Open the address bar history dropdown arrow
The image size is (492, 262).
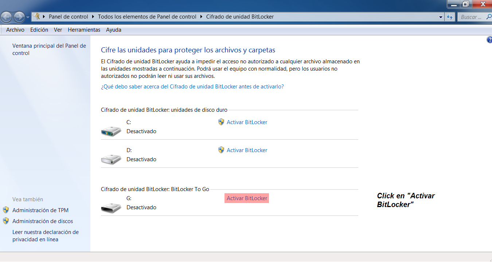coord(441,17)
